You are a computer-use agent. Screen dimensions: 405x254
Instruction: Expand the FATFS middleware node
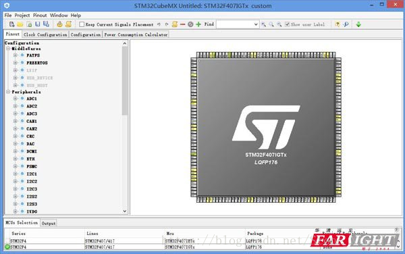pos(16,55)
